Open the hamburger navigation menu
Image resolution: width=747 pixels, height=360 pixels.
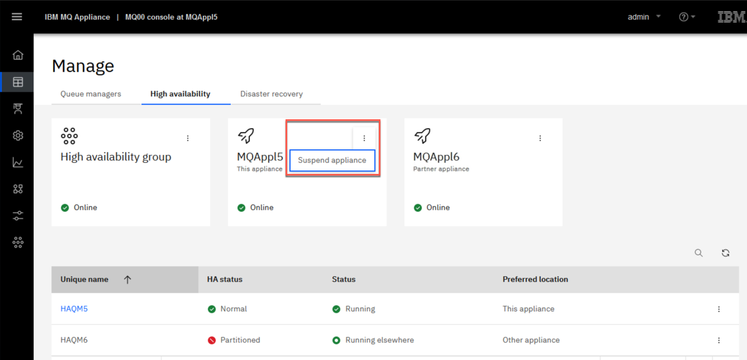pos(17,17)
